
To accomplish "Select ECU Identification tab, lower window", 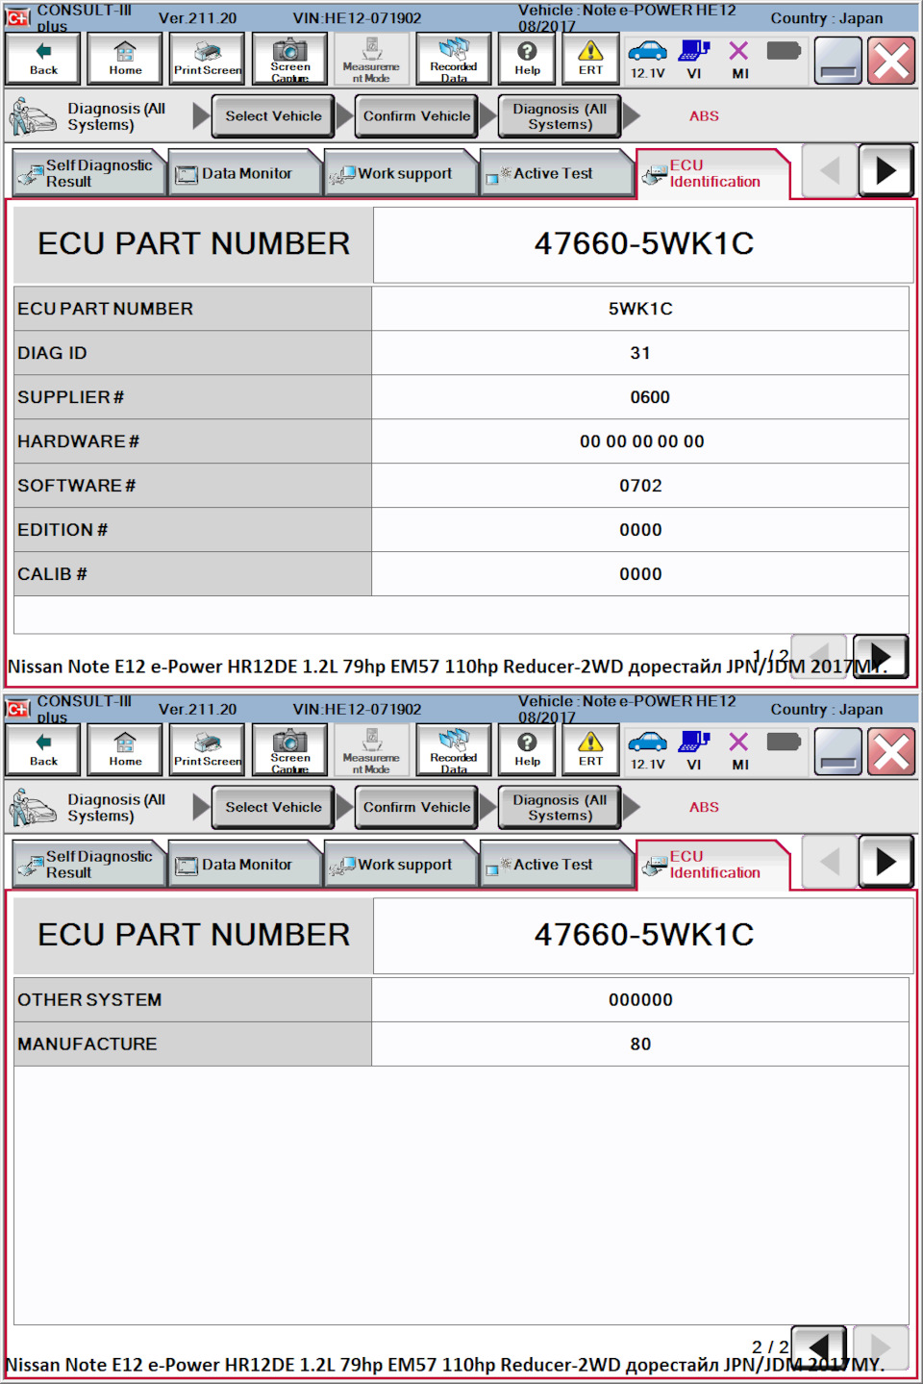I will pos(712,866).
